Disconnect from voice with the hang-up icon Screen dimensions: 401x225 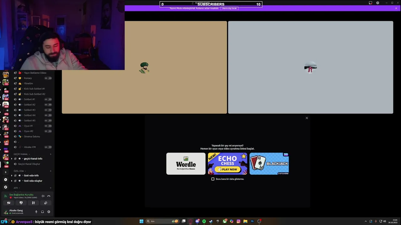pyautogui.click(x=49, y=196)
